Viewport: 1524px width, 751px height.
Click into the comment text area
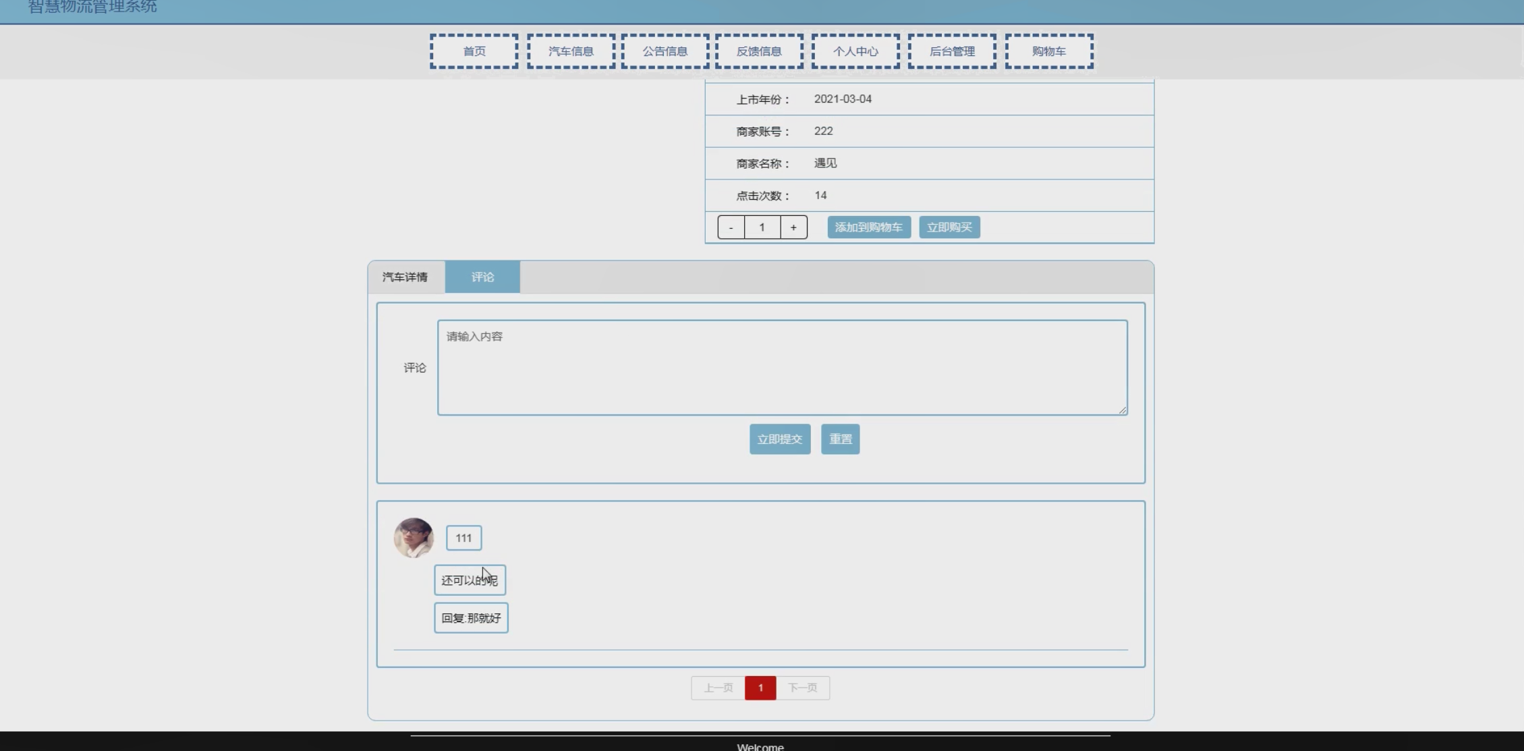click(x=782, y=368)
